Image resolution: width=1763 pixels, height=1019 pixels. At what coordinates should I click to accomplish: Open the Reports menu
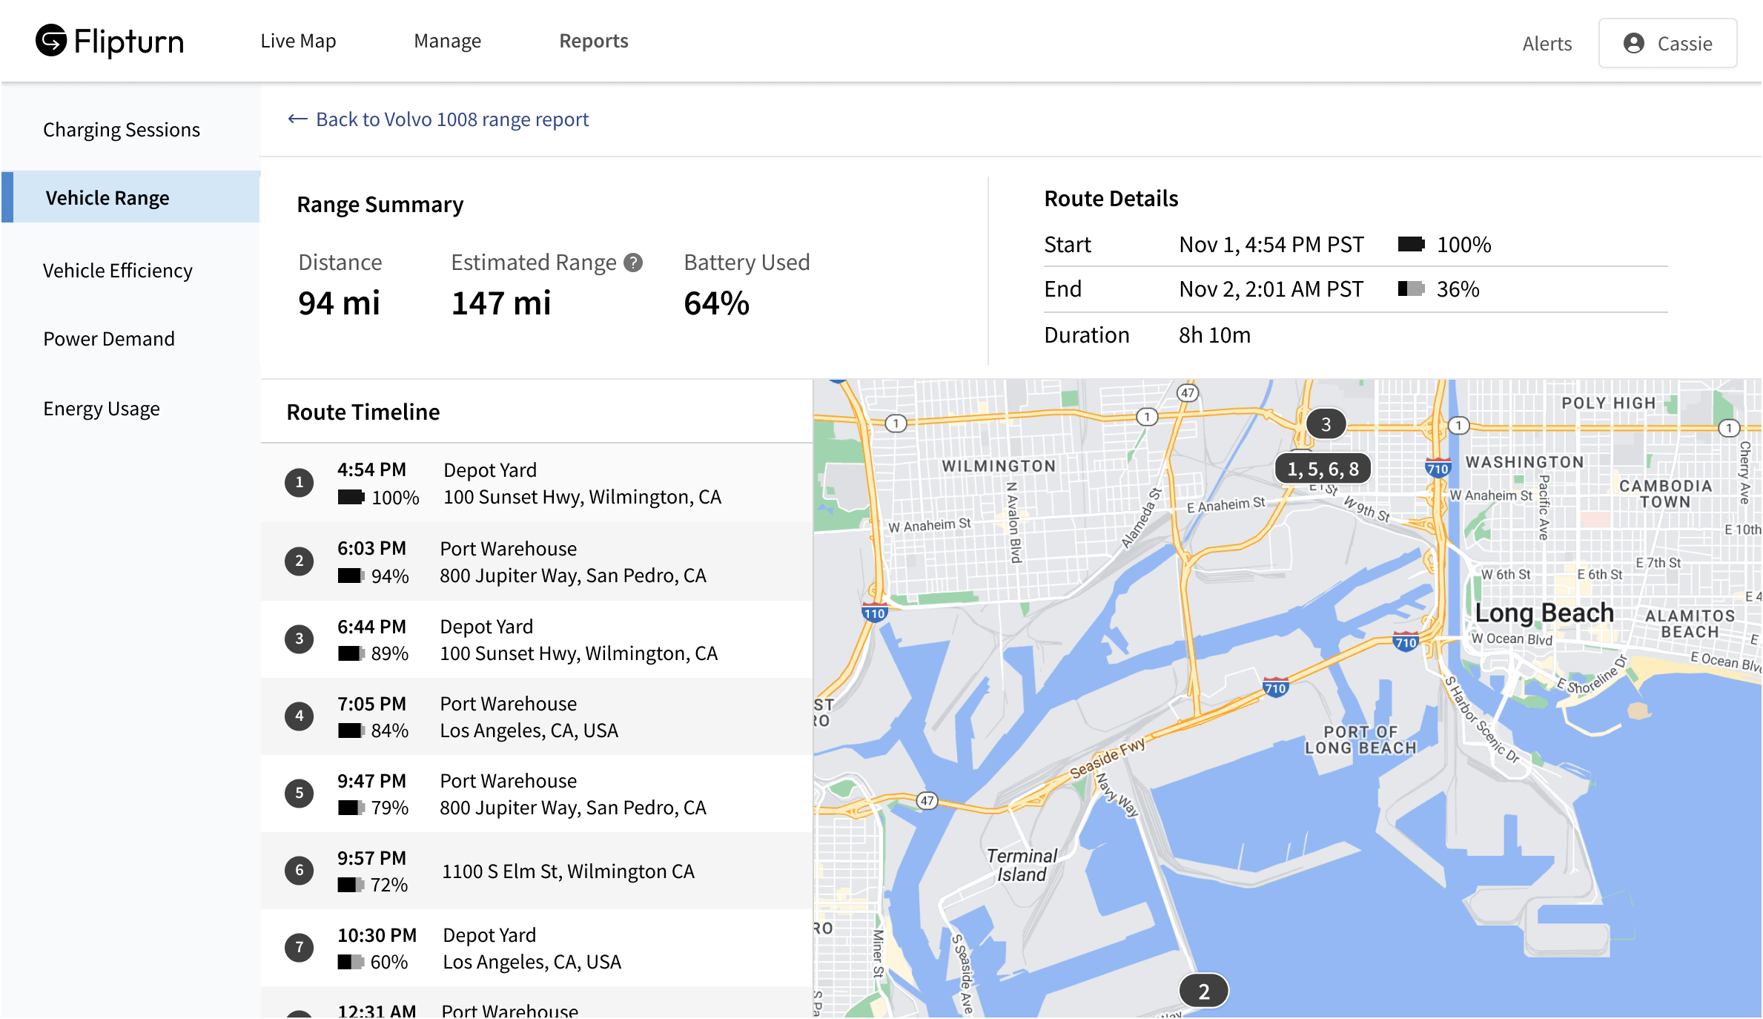click(x=593, y=42)
